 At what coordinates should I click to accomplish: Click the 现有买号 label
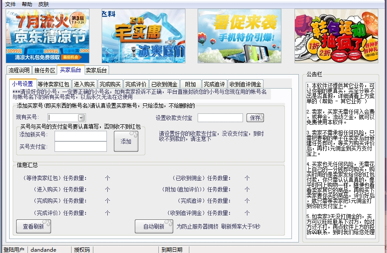point(27,117)
